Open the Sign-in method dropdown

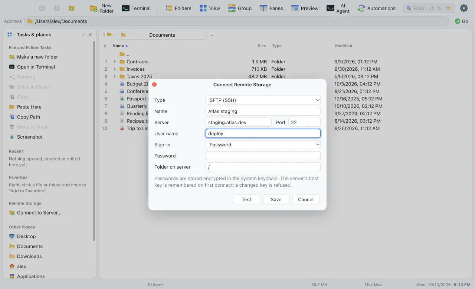[263, 144]
